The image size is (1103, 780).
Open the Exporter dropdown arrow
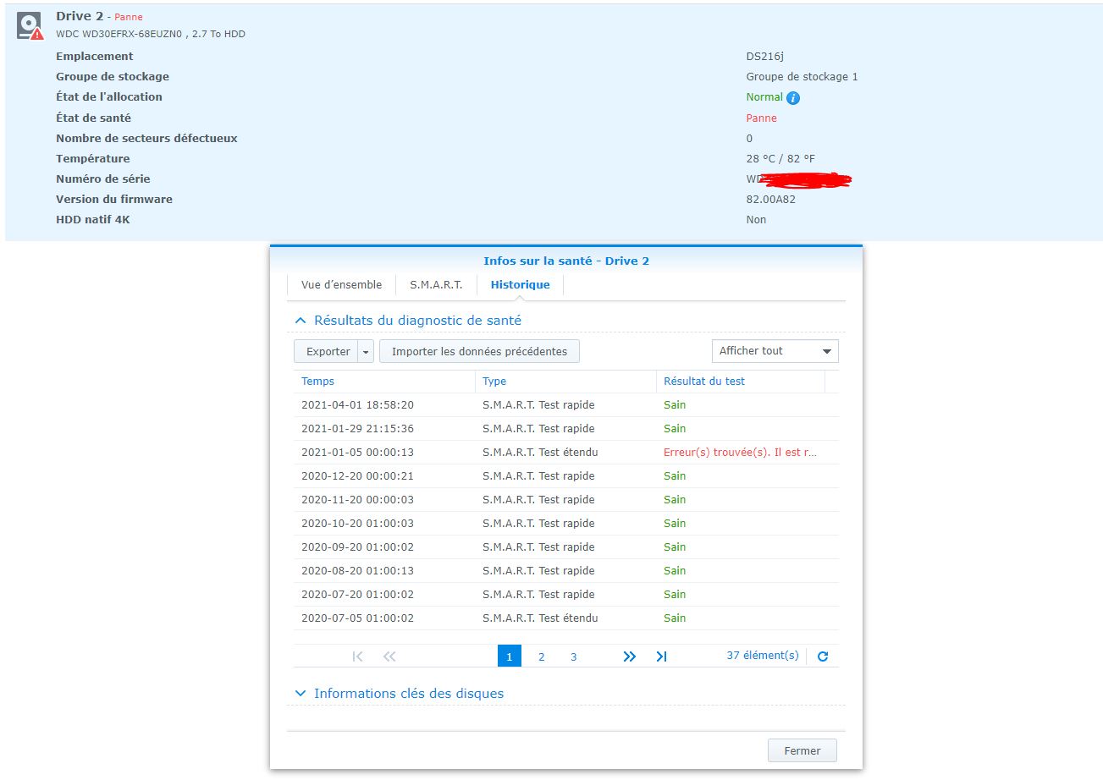click(x=366, y=352)
